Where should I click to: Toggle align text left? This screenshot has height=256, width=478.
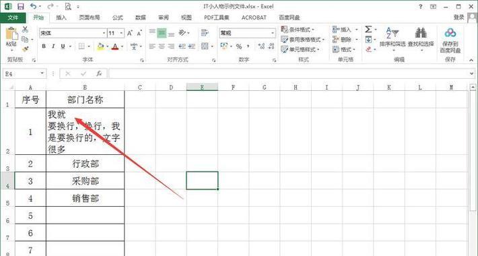pyautogui.click(x=152, y=46)
